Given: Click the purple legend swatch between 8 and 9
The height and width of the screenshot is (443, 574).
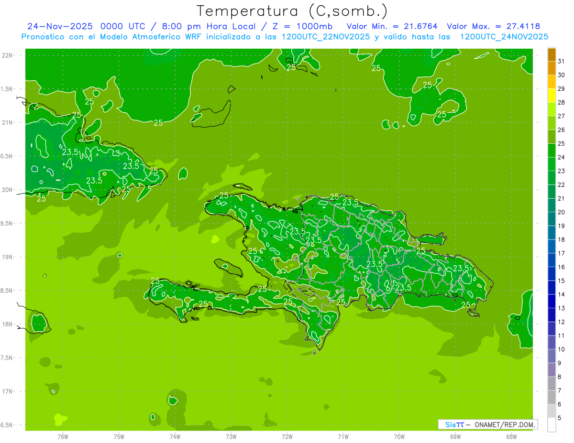Looking at the screenshot, I should [x=552, y=370].
